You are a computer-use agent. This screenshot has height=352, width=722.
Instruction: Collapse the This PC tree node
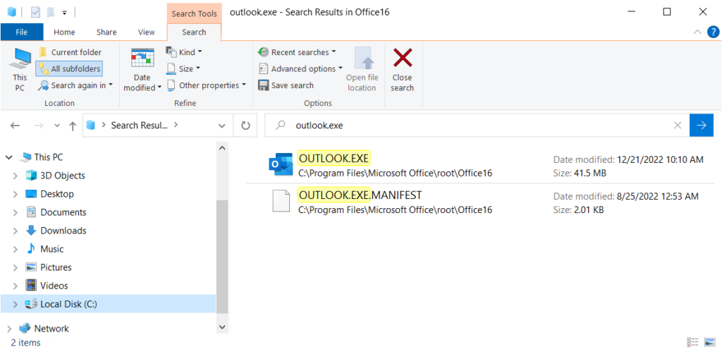click(8, 157)
